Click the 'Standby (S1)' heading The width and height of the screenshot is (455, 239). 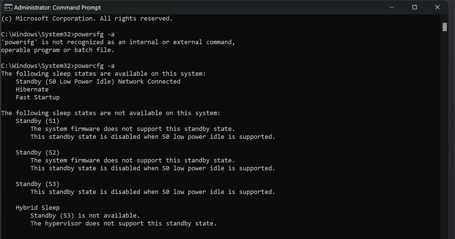(37, 121)
